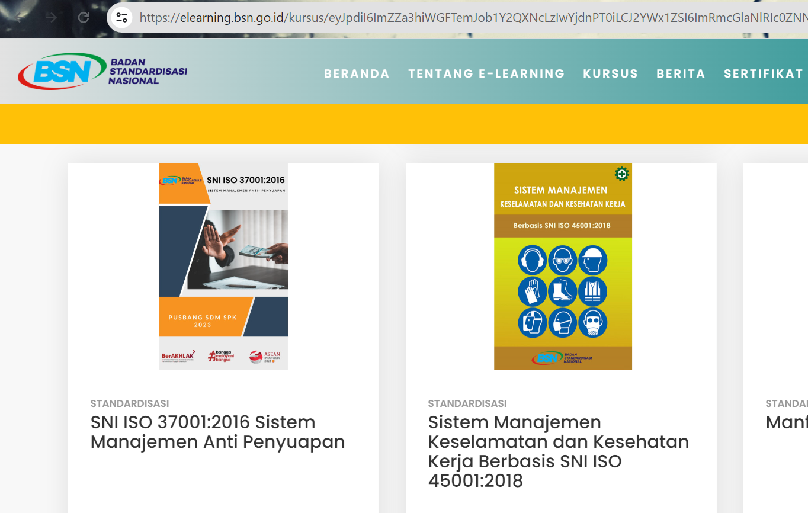Screen dimensions: 808x513
Task: Select KURSUS in the navigation bar
Action: point(610,73)
